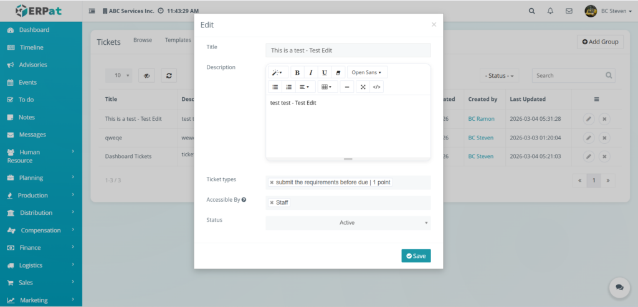Expand the Finance menu
This screenshot has height=307, width=638.
[41, 248]
